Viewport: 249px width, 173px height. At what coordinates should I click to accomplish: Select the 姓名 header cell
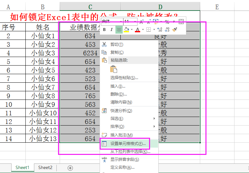[x=43, y=27]
